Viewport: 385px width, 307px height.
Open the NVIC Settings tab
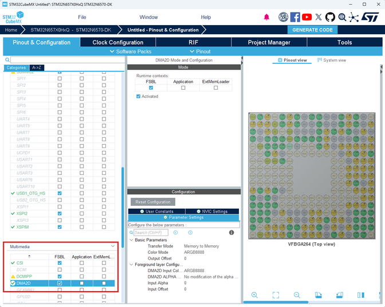coord(212,211)
